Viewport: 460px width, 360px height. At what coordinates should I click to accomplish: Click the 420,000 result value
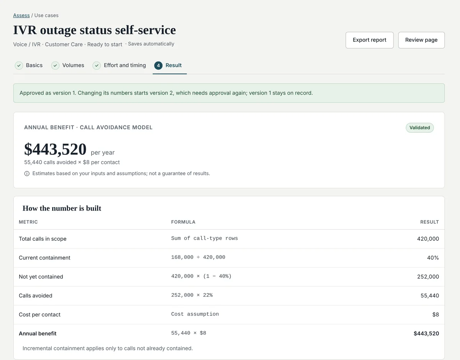coord(428,239)
